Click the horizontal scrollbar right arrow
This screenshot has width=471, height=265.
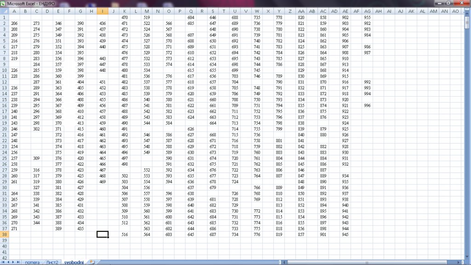(x=459, y=262)
